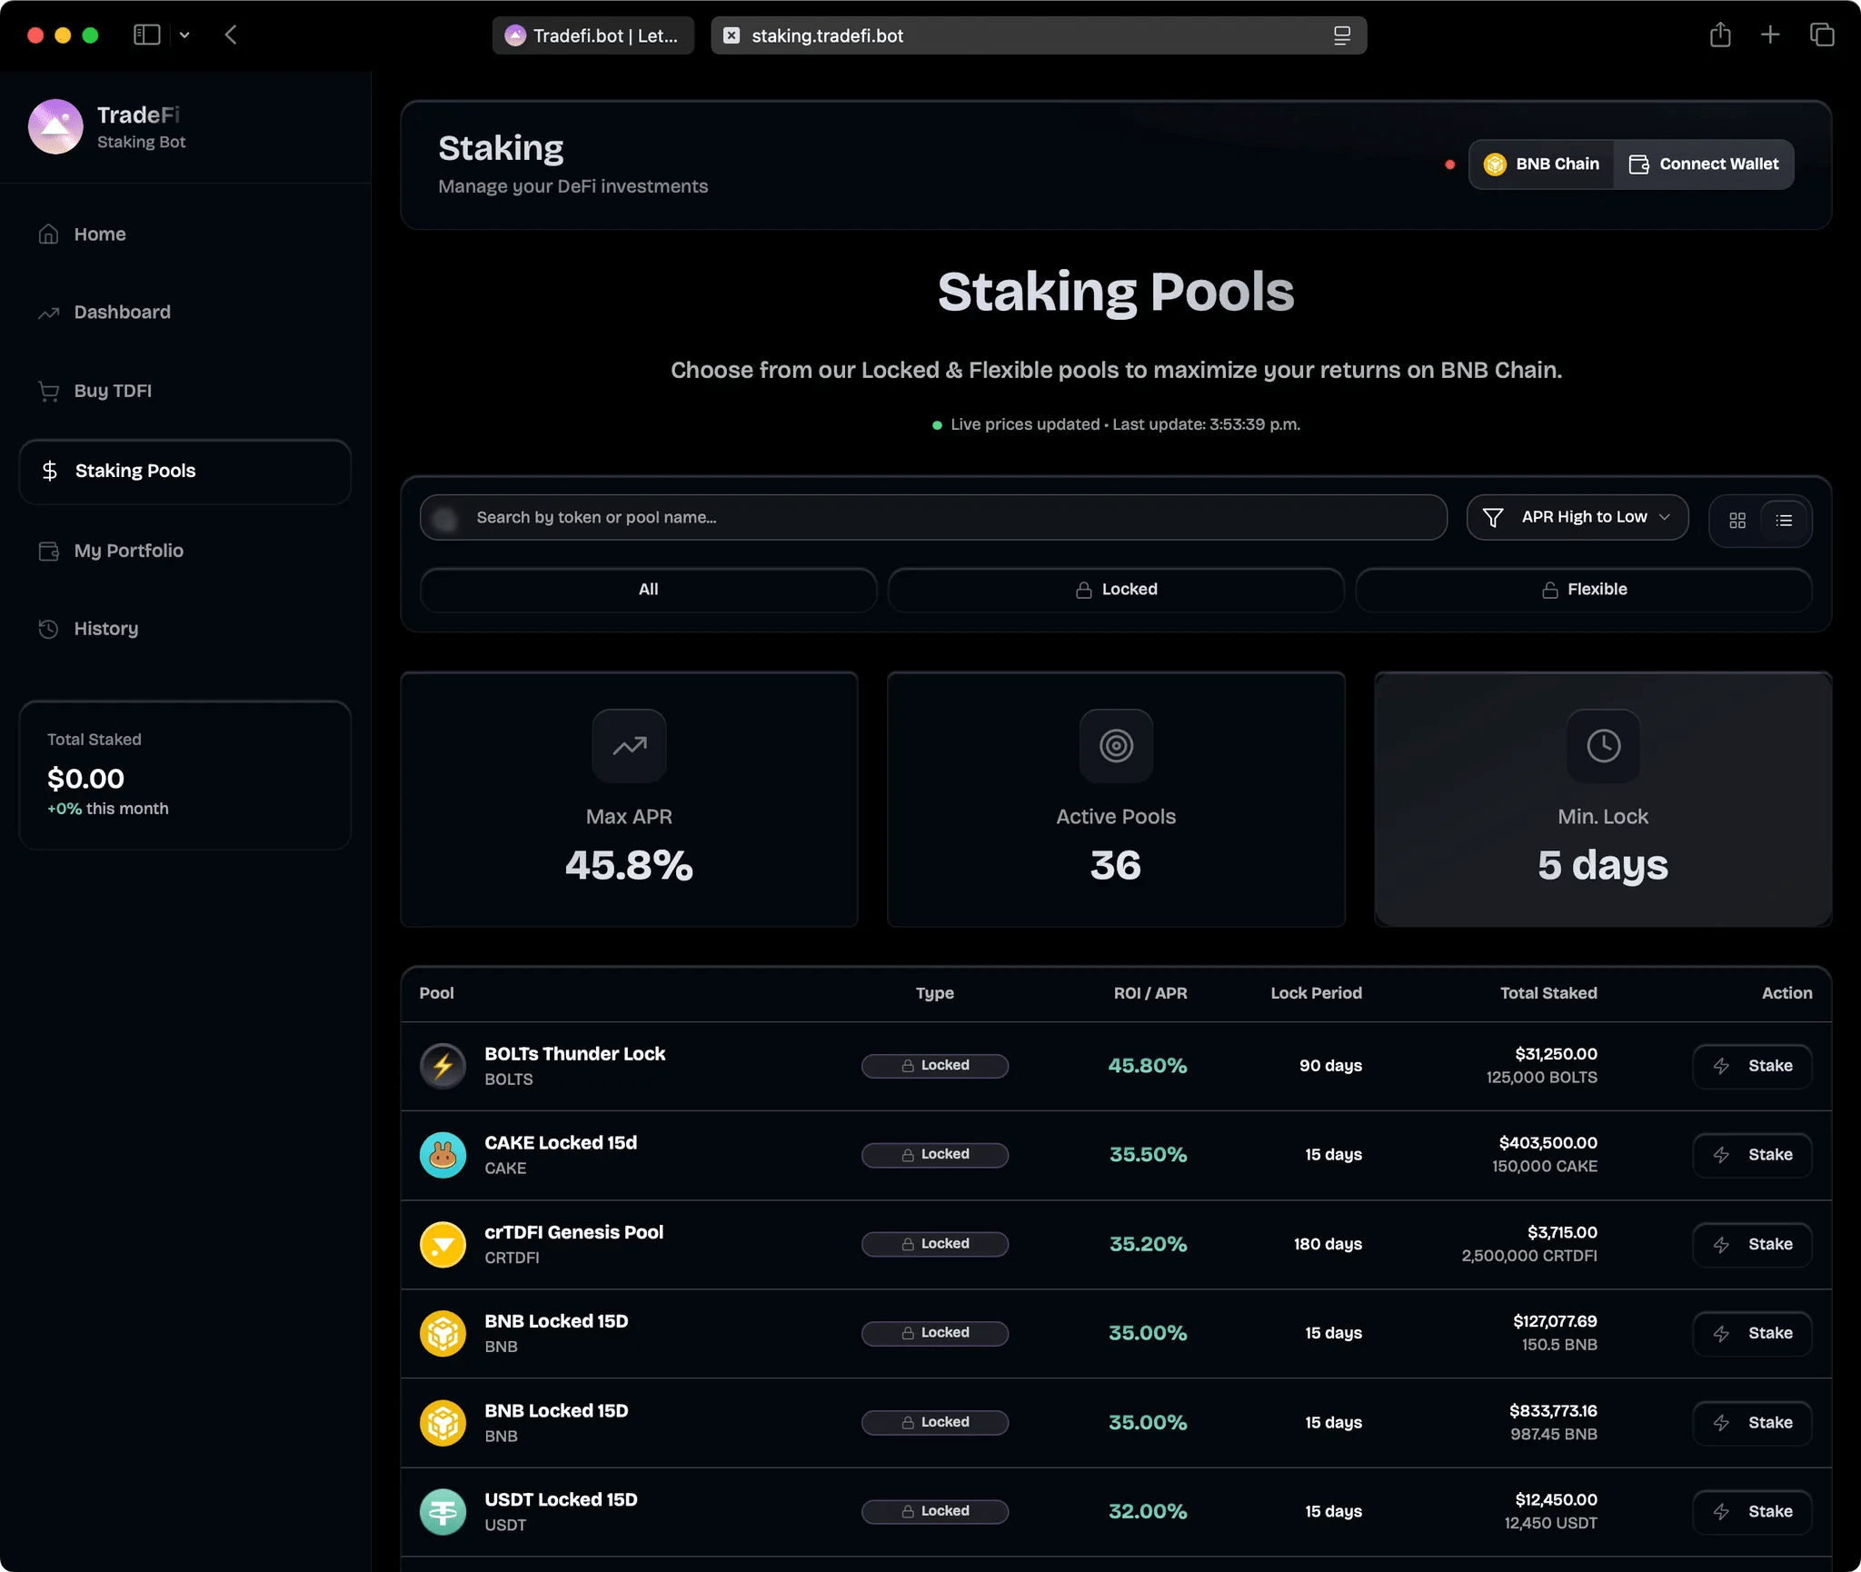1861x1572 pixels.
Task: Stake in BNB Locked 15D pool with 150.5 BNB
Action: [x=1752, y=1334]
